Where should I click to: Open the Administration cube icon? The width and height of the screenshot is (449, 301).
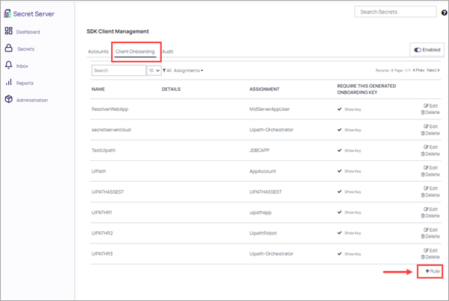pyautogui.click(x=9, y=99)
